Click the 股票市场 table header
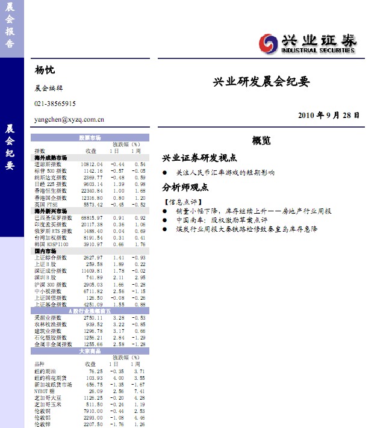 pyautogui.click(x=90, y=138)
